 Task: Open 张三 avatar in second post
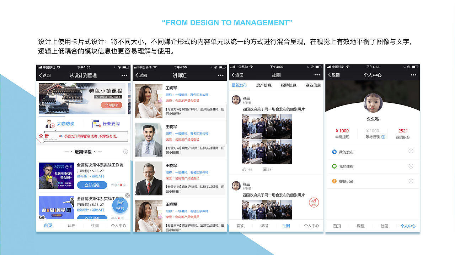click(x=236, y=186)
